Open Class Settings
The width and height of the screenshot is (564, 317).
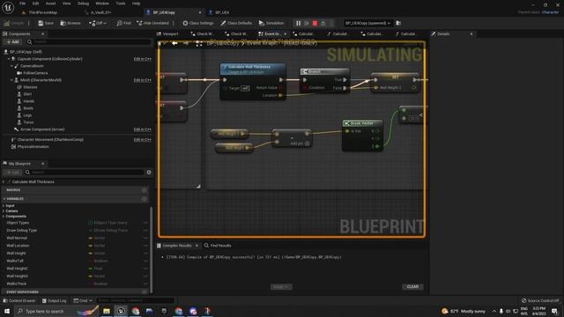click(197, 23)
